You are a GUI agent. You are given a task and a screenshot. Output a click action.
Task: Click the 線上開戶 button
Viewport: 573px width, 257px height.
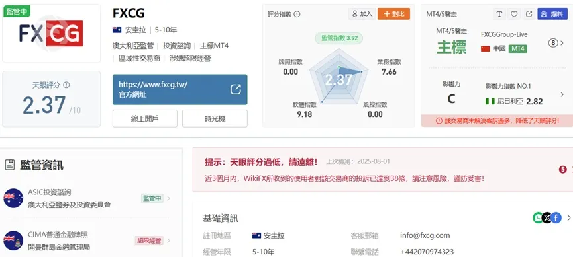144,118
